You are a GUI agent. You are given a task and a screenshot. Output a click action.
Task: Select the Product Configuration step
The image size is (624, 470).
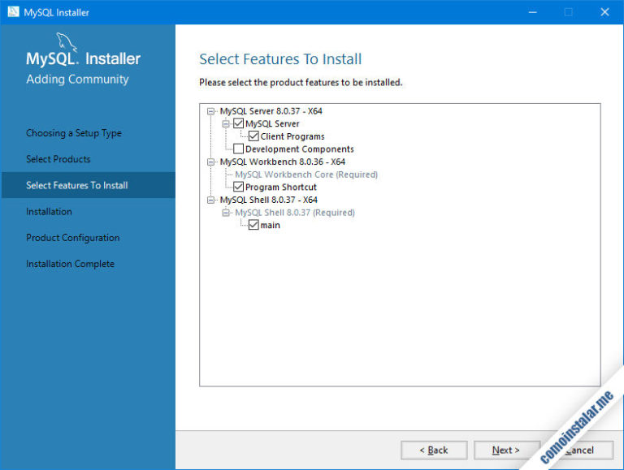73,238
